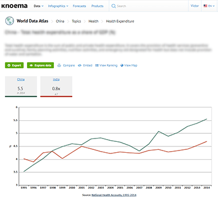This screenshot has width=218, height=206.
Task: Click the World Data Atlas globe icon
Action: (10, 21)
